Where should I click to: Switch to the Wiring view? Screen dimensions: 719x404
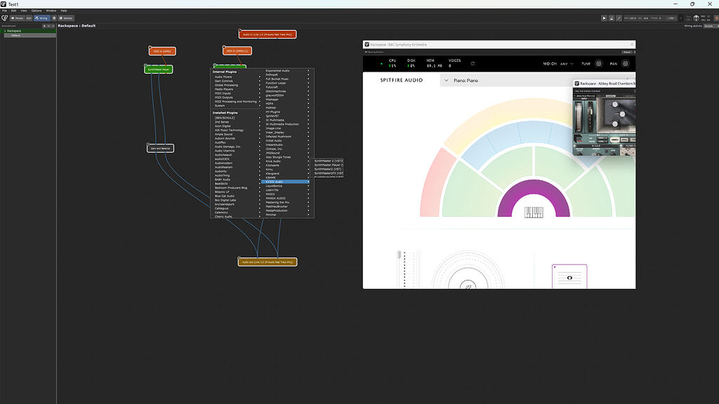41,18
